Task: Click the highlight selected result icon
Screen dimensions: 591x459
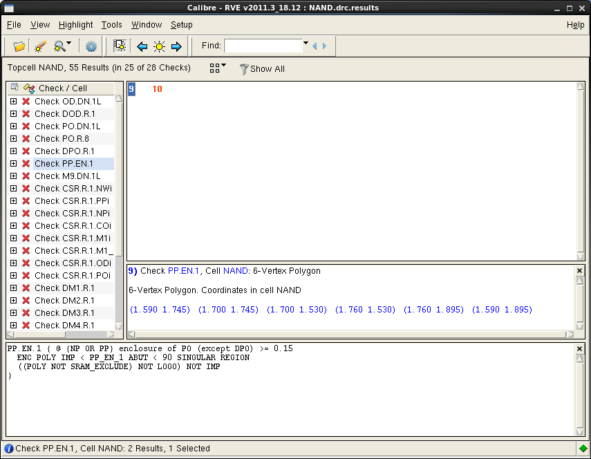Action: (x=120, y=46)
